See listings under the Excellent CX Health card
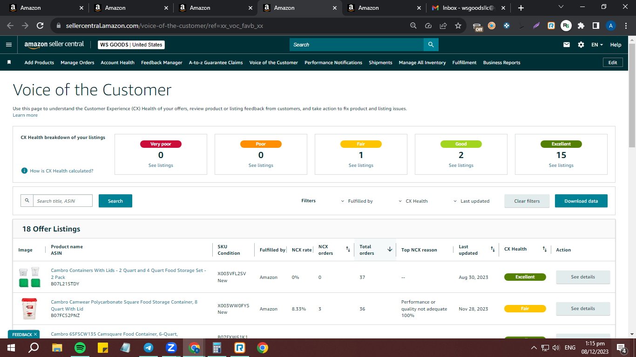 (x=561, y=165)
